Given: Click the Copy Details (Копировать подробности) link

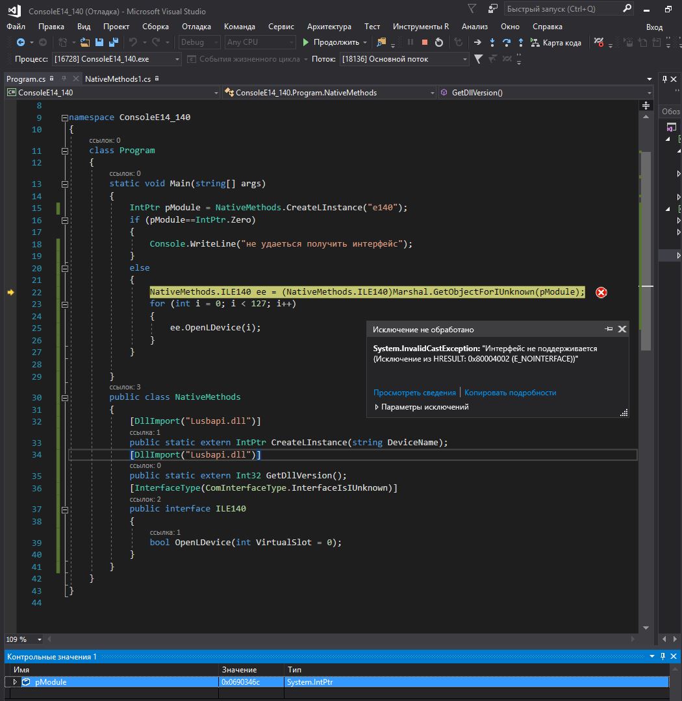Looking at the screenshot, I should tap(510, 393).
